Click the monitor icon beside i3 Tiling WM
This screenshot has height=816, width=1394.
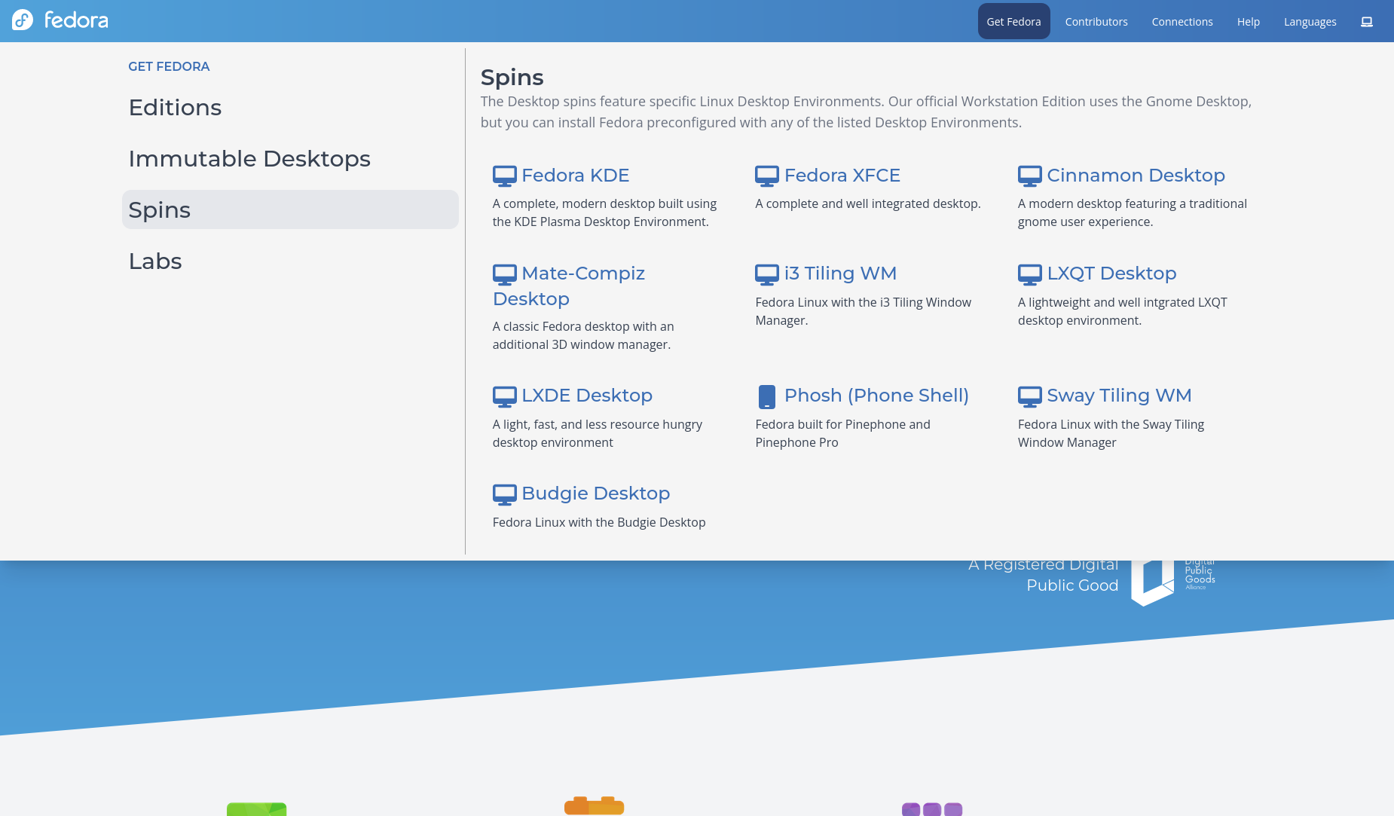[767, 274]
